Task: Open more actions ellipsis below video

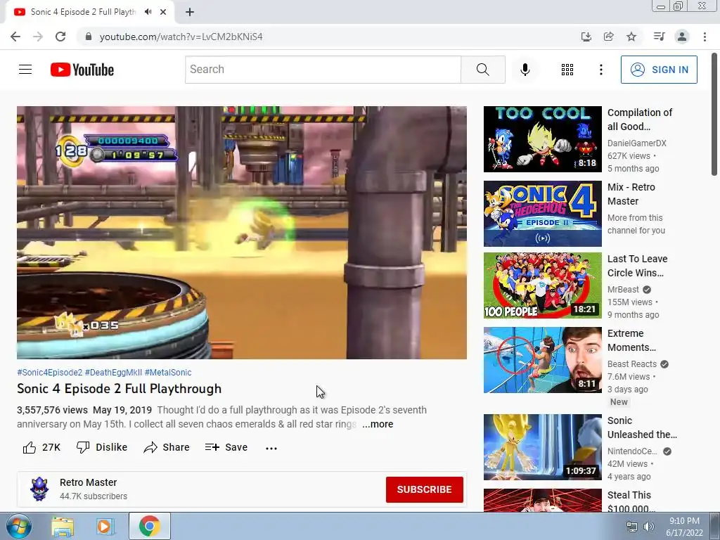Action: [271, 448]
